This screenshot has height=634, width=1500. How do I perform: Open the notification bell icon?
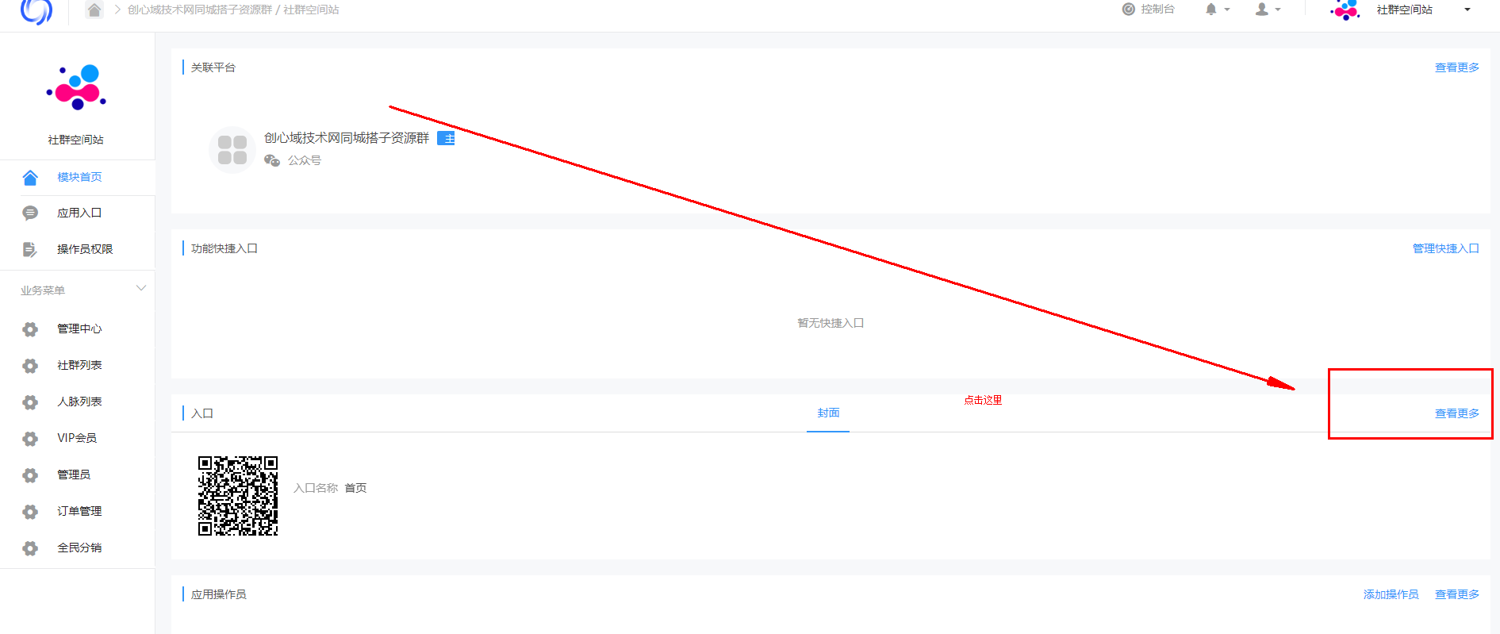tap(1210, 10)
